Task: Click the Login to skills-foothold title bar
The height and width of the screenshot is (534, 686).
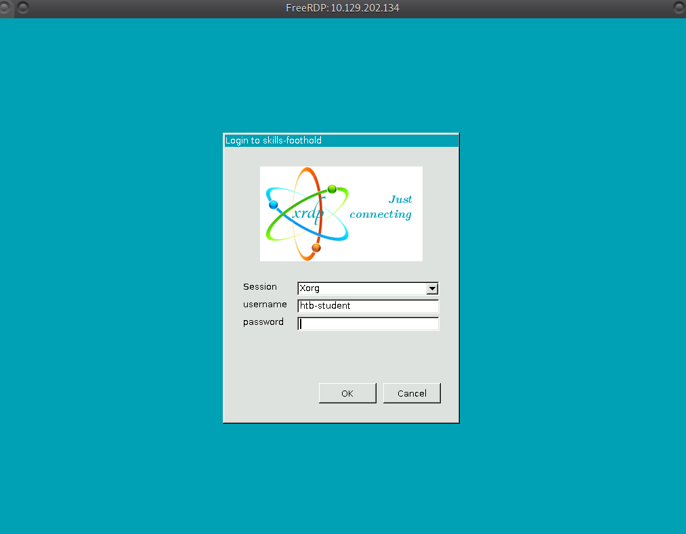Action: pyautogui.click(x=341, y=140)
